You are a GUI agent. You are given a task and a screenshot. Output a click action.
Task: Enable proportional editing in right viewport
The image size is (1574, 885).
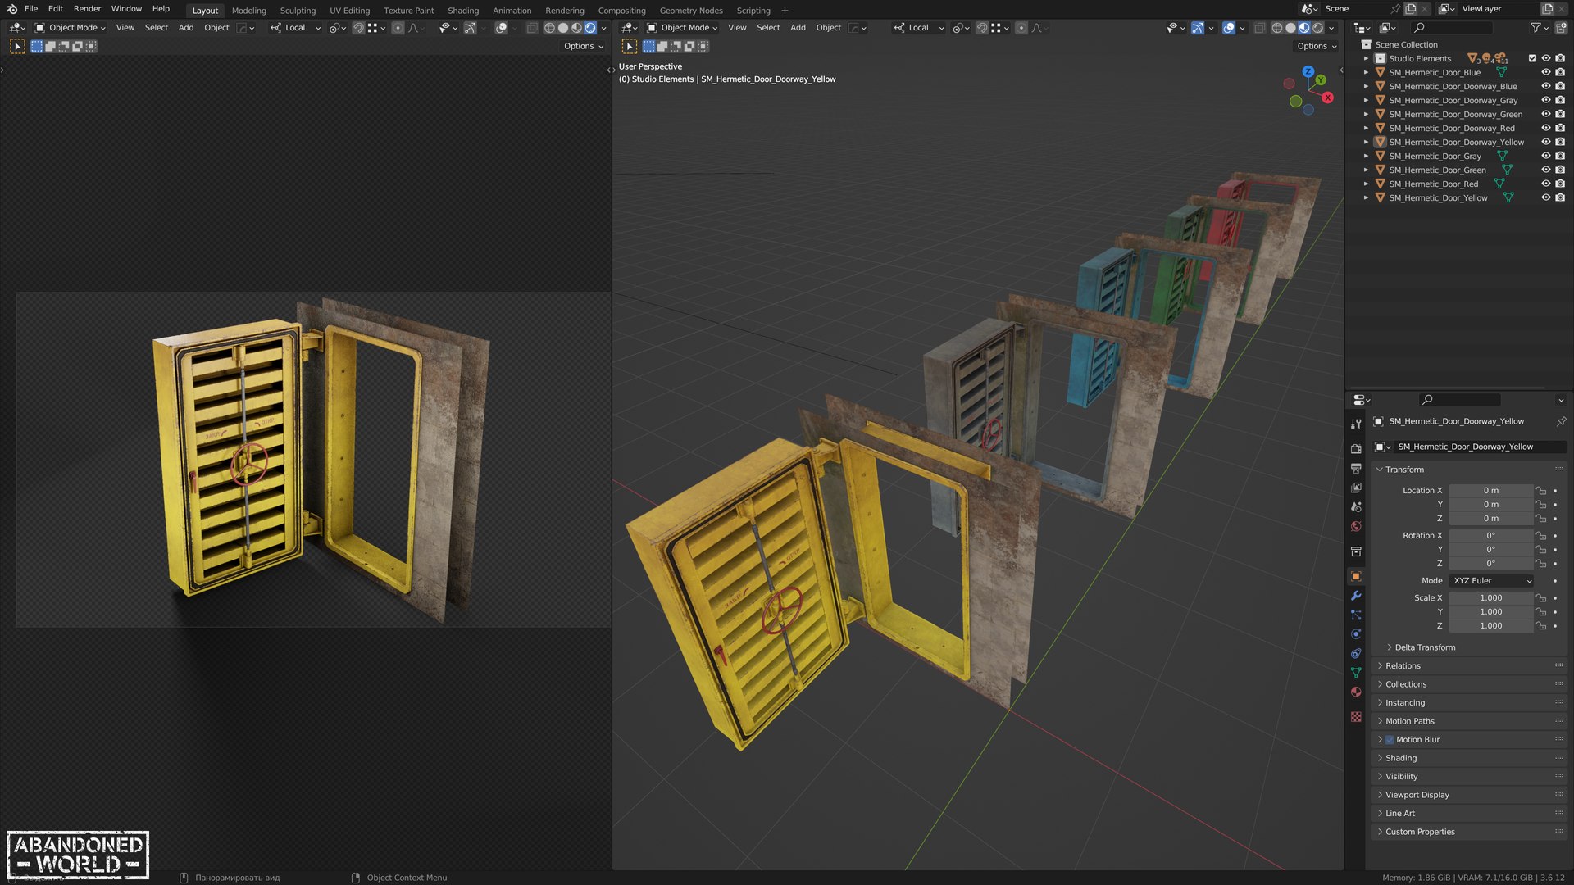click(x=1021, y=28)
